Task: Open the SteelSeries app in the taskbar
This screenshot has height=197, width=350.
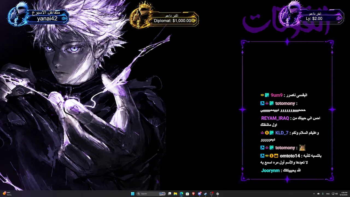Action: point(217,194)
